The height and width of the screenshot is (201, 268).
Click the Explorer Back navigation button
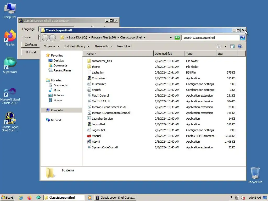pyautogui.click(x=45, y=38)
